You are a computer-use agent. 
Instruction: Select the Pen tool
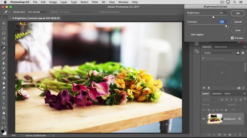(3, 93)
